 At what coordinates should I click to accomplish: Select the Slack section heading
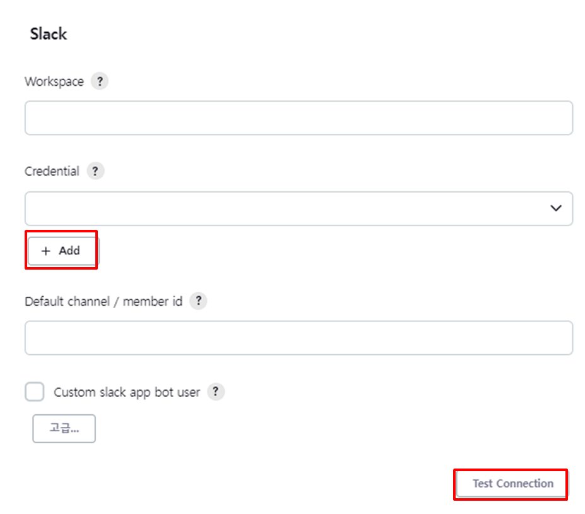pos(49,34)
